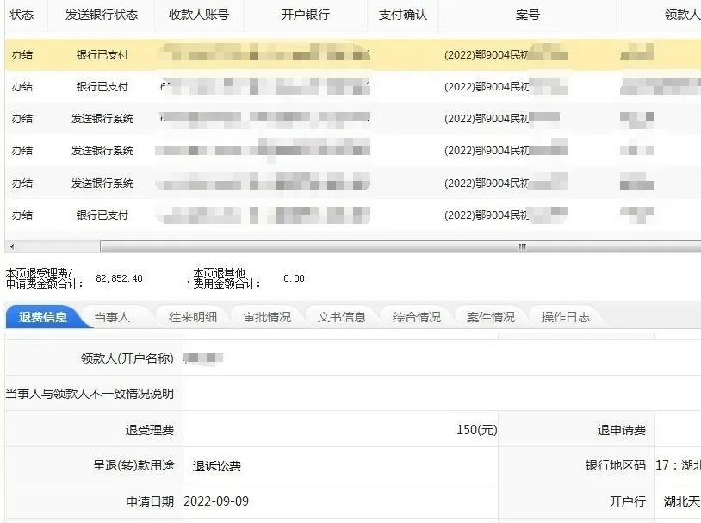Select the active 退费信息 tab
Viewport: 701px width, 523px height.
43,317
